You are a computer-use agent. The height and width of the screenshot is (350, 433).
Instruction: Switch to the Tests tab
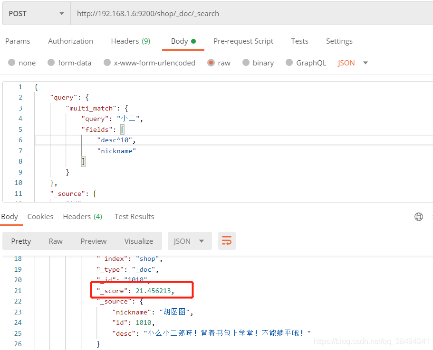[x=299, y=41]
